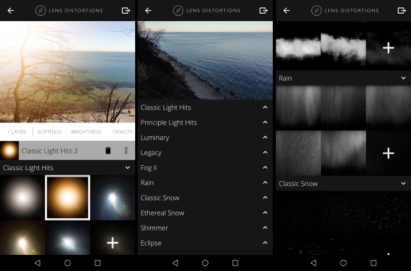Expand the Eclipse category chevron
Viewport: 411px width, 271px height.
pos(265,243)
